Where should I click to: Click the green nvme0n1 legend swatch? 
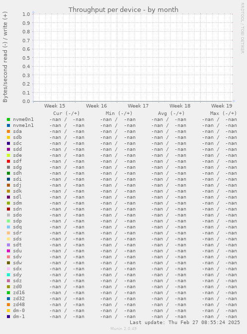pos(8,119)
